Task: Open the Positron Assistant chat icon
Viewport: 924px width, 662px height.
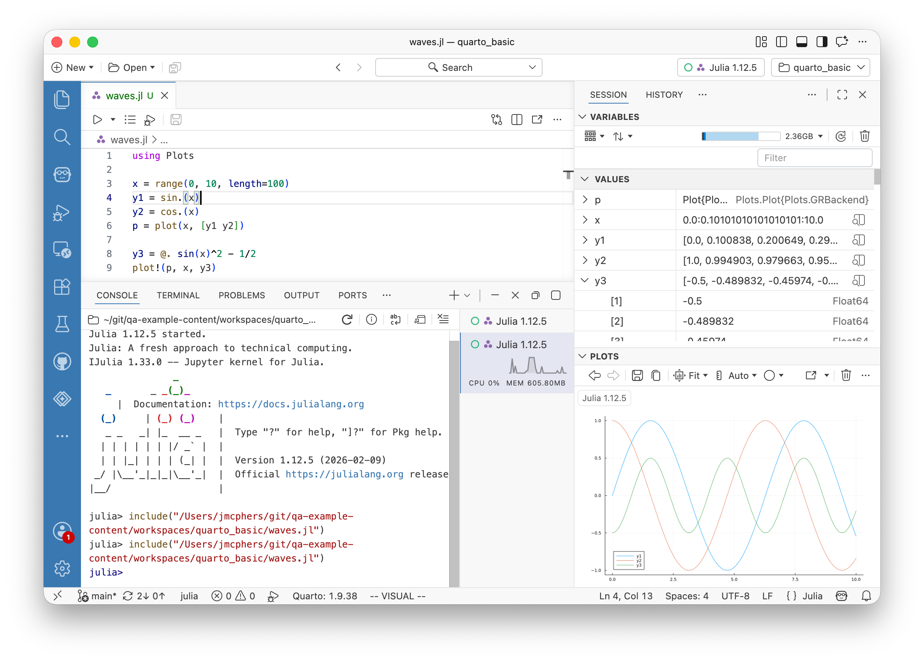Action: 62,175
